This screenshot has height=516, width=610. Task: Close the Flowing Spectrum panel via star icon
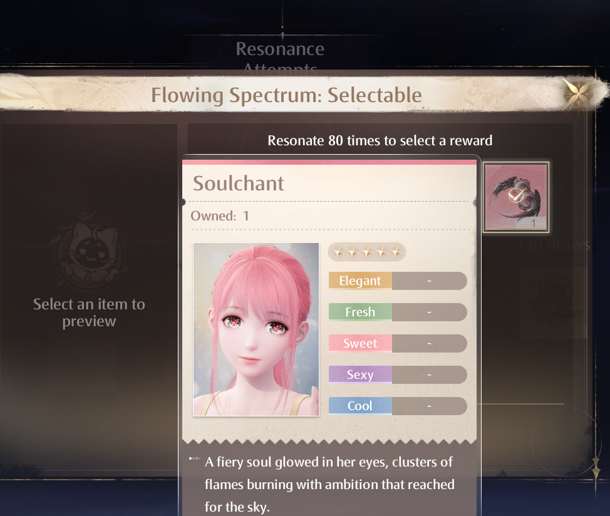579,94
